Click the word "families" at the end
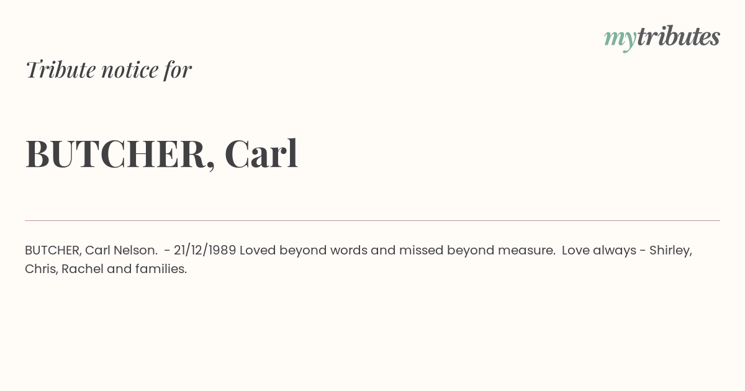This screenshot has height=391, width=745. point(159,269)
